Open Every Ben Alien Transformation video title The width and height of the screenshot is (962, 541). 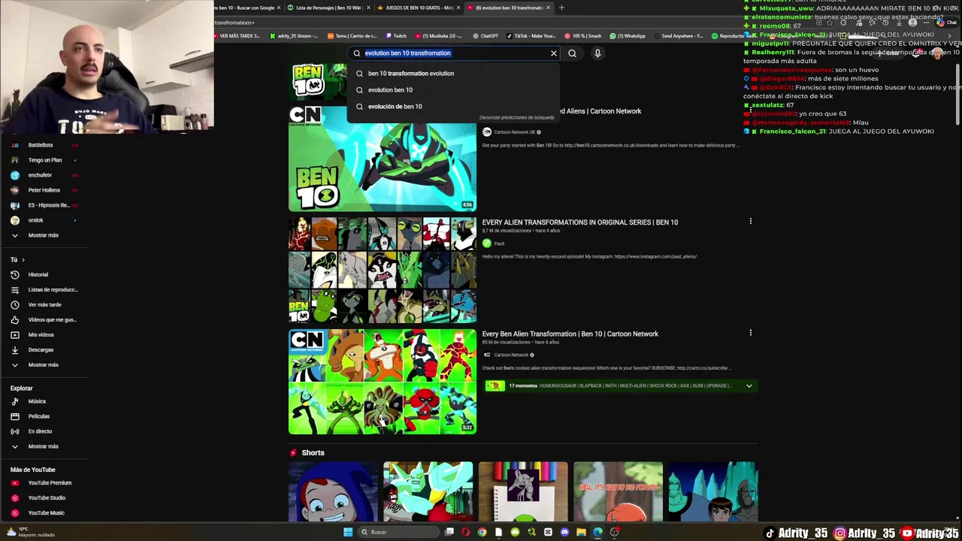click(x=570, y=334)
